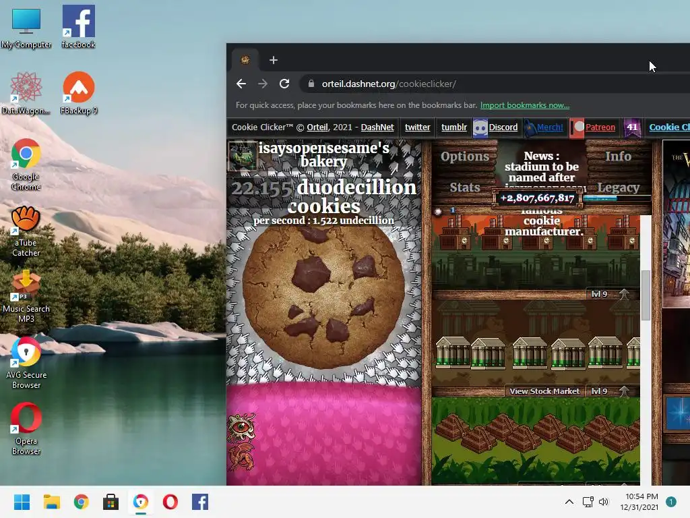Open Chrome from the taskbar
Screen dimensions: 690x518
point(81,502)
